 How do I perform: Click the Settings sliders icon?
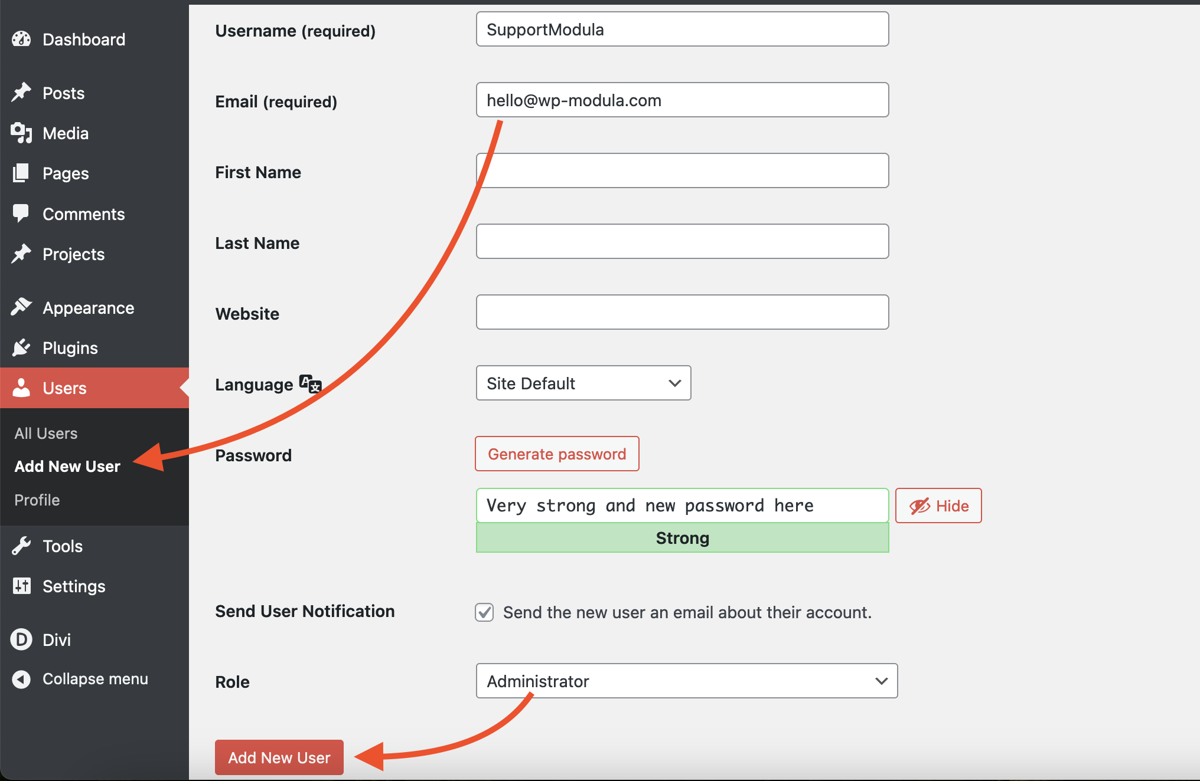pyautogui.click(x=21, y=586)
